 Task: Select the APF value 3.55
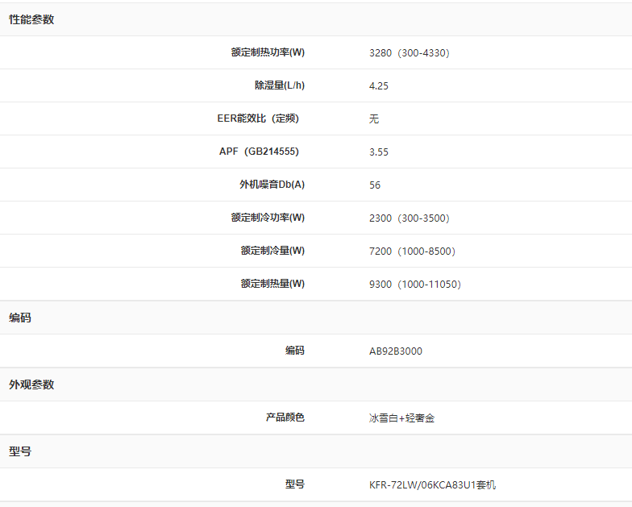tap(379, 152)
